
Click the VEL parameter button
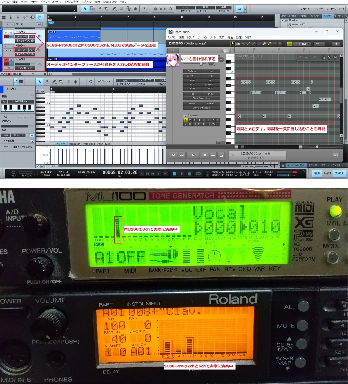[192, 76]
